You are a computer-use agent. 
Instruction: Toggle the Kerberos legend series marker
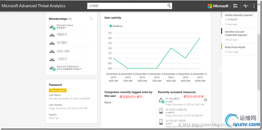click(111, 26)
